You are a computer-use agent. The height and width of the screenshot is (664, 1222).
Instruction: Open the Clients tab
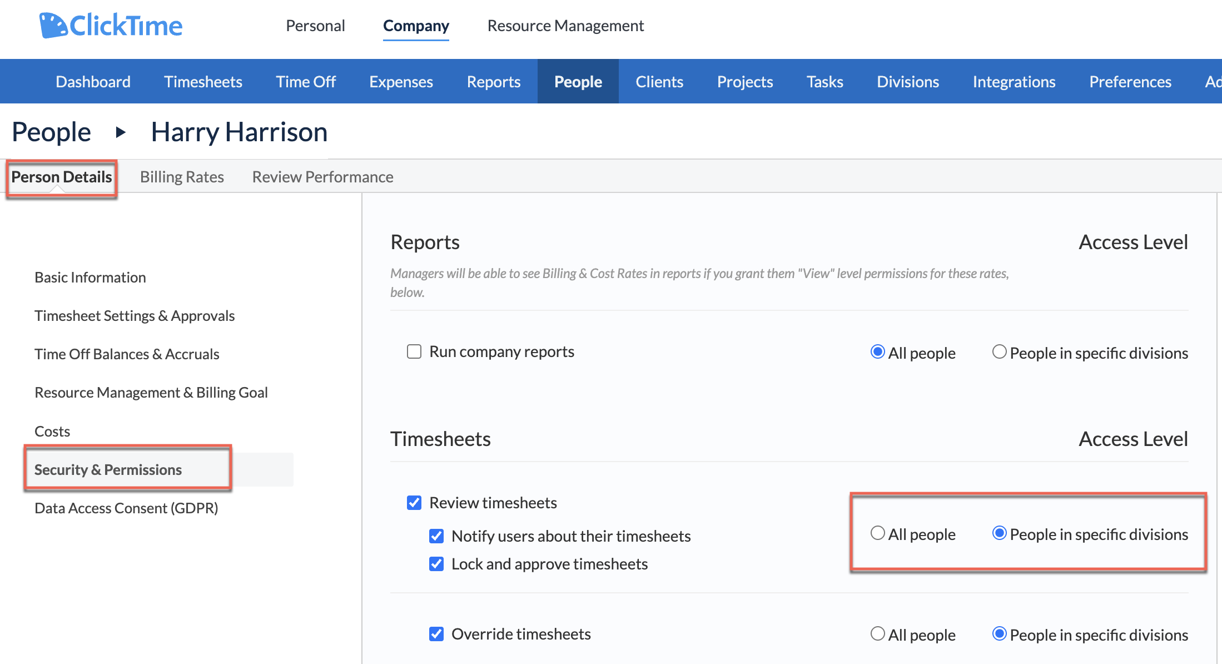(x=659, y=82)
